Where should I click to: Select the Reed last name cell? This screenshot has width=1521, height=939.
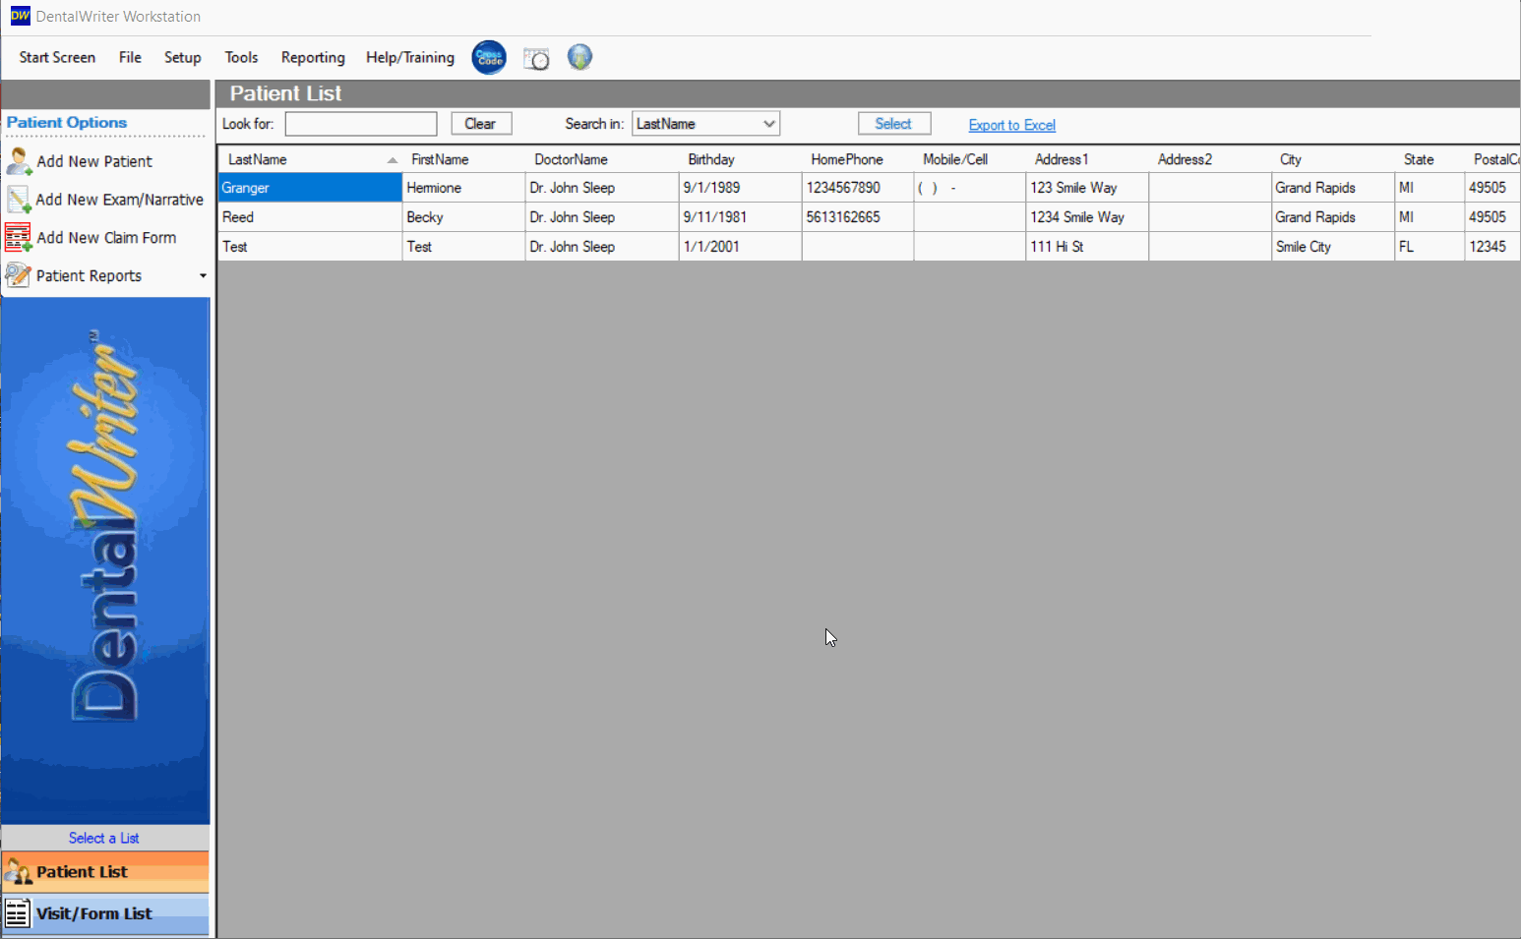click(x=310, y=217)
